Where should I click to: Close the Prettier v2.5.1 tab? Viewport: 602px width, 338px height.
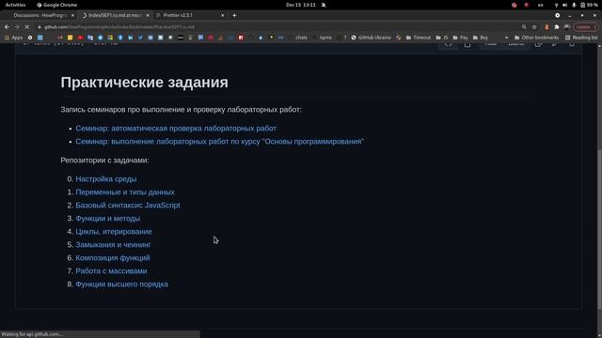(x=222, y=15)
